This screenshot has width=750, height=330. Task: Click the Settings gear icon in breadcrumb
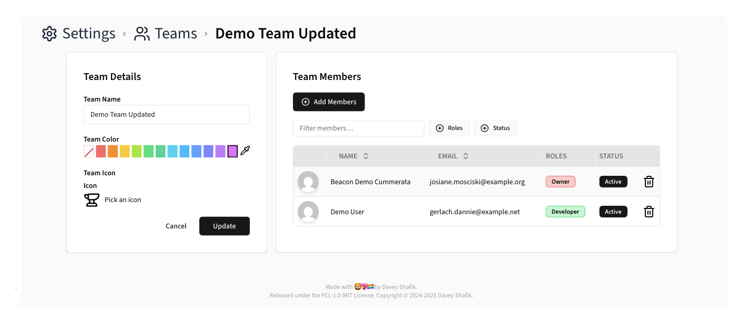[x=49, y=33]
